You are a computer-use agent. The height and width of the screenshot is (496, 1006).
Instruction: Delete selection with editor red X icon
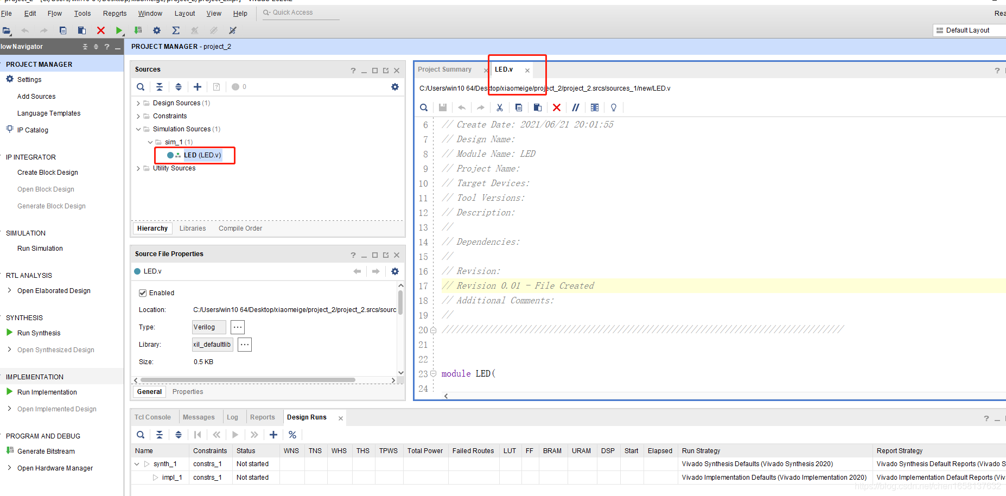coord(557,107)
